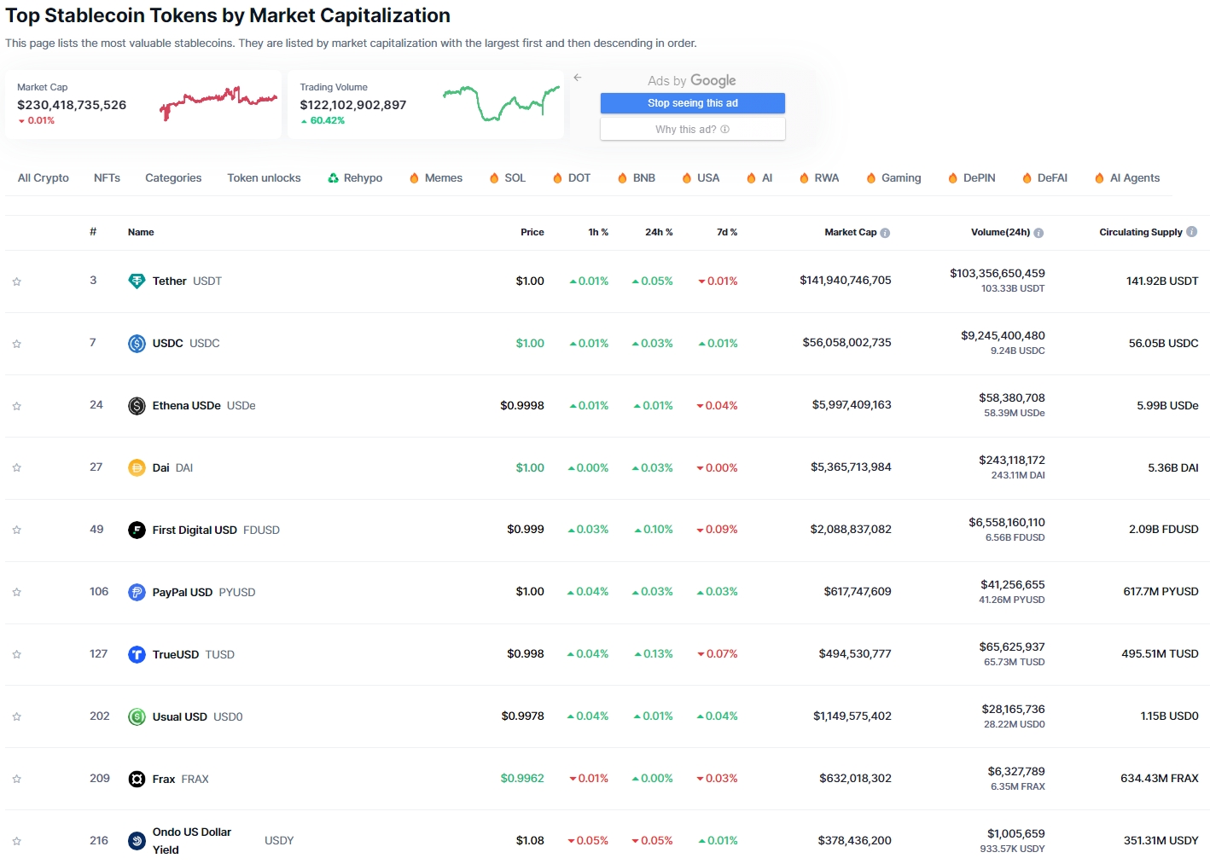Star Tether to add to watchlist
The height and width of the screenshot is (864, 1210).
(17, 281)
